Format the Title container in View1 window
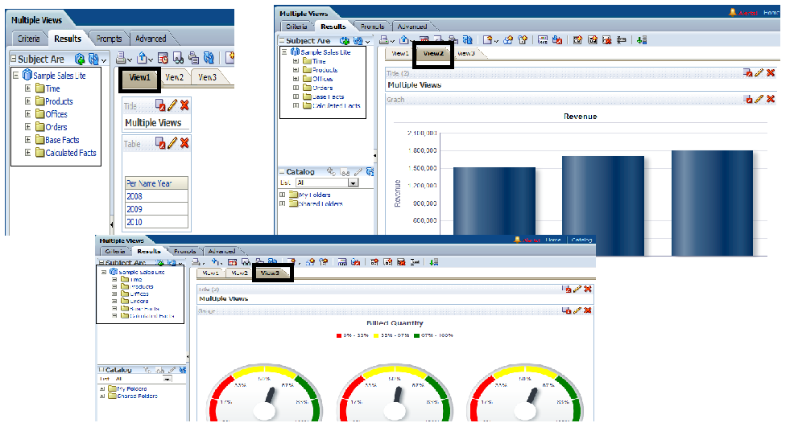The height and width of the screenshot is (423, 794). click(x=160, y=105)
